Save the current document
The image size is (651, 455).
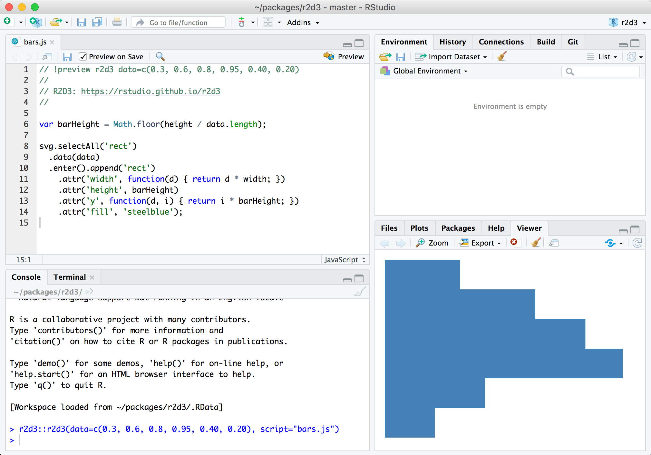click(81, 22)
